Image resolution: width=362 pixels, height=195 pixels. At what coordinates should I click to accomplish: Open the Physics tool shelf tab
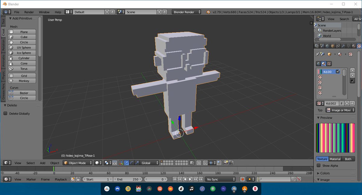click(3, 75)
